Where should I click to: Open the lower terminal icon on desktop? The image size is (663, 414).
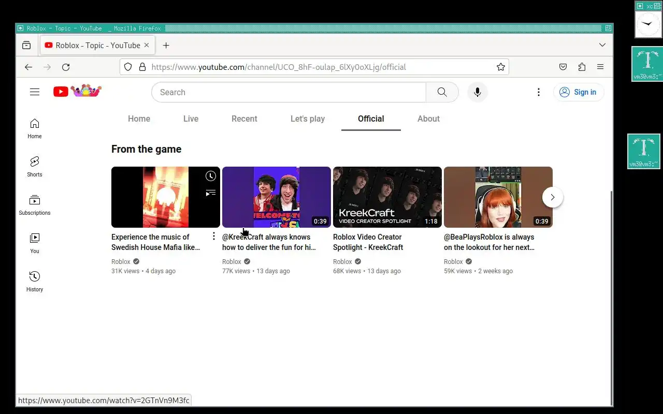(644, 151)
